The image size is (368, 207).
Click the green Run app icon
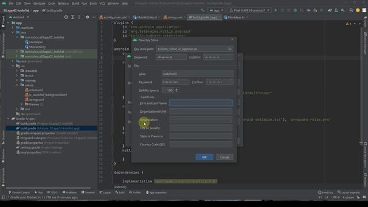point(276,10)
